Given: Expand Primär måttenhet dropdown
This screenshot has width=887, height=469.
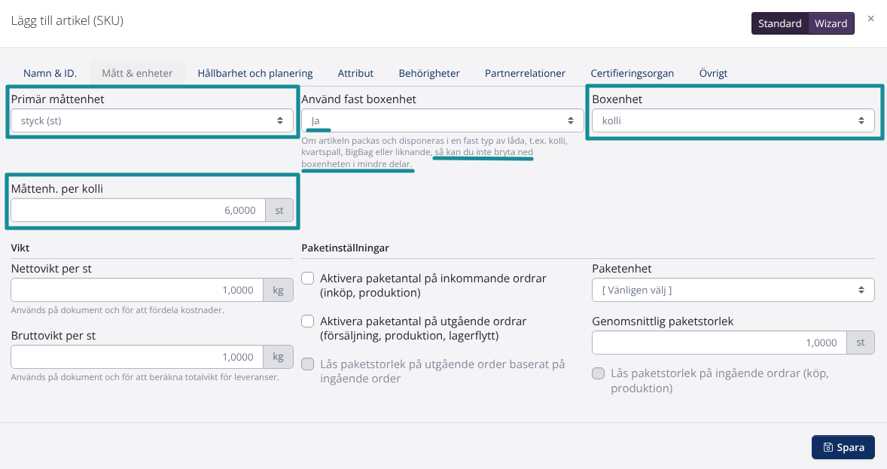Looking at the screenshot, I should point(151,120).
